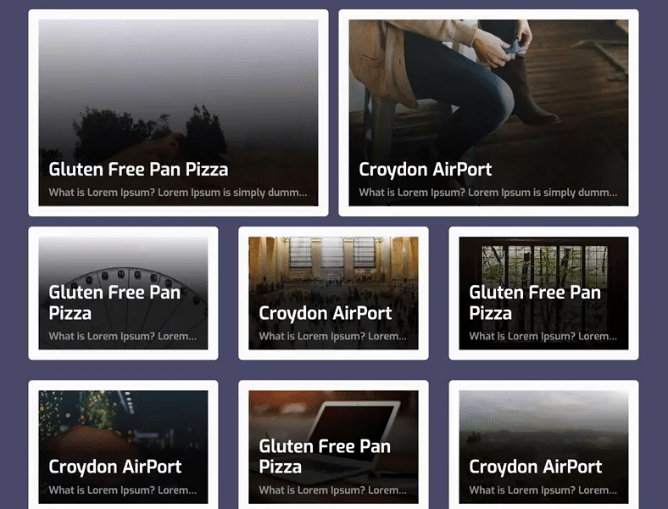Click Lorem Ipsum description on ferris wheel card

123,336
